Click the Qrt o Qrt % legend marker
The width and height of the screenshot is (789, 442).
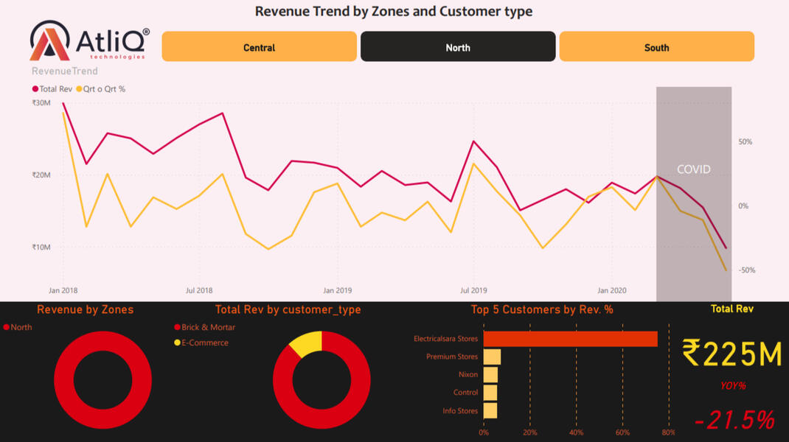click(x=78, y=89)
